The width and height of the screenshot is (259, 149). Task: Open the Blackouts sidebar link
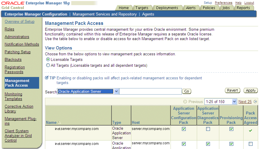click(13, 60)
